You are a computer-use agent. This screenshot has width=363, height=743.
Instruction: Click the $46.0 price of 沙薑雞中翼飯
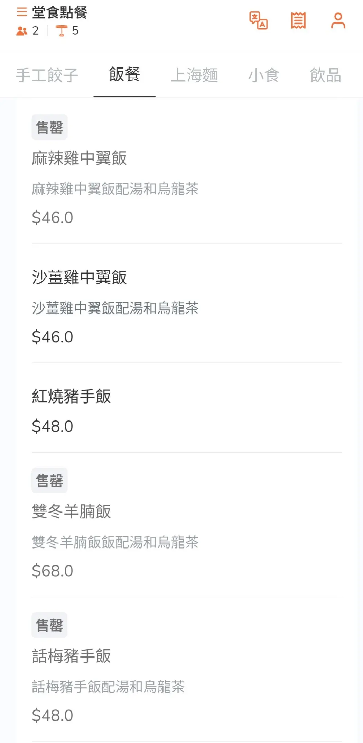(x=53, y=337)
